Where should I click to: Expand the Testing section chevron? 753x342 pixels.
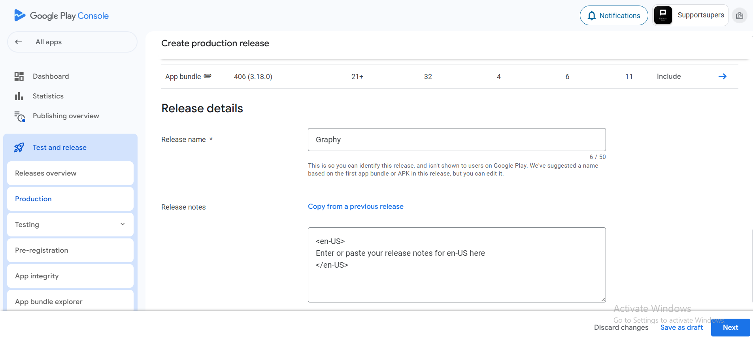point(123,224)
